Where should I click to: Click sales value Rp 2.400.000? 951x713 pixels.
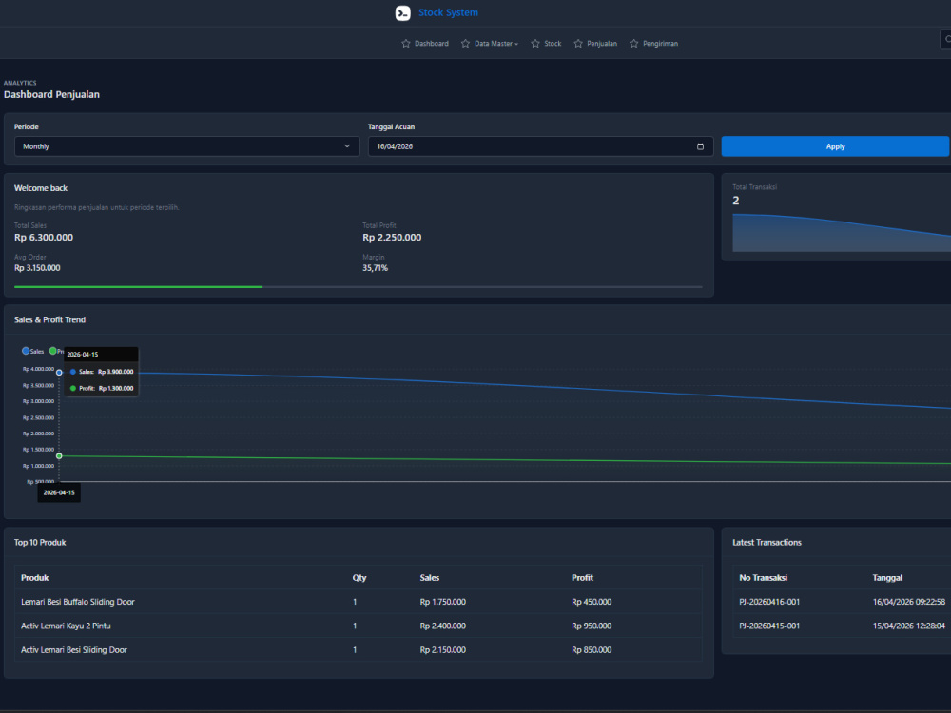click(443, 626)
